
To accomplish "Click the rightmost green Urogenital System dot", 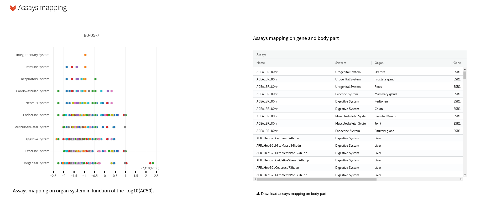I will coord(153,163).
